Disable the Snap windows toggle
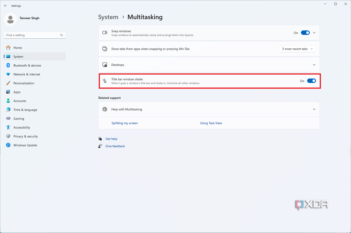Screen dimensions: 351x233 pos(306,33)
